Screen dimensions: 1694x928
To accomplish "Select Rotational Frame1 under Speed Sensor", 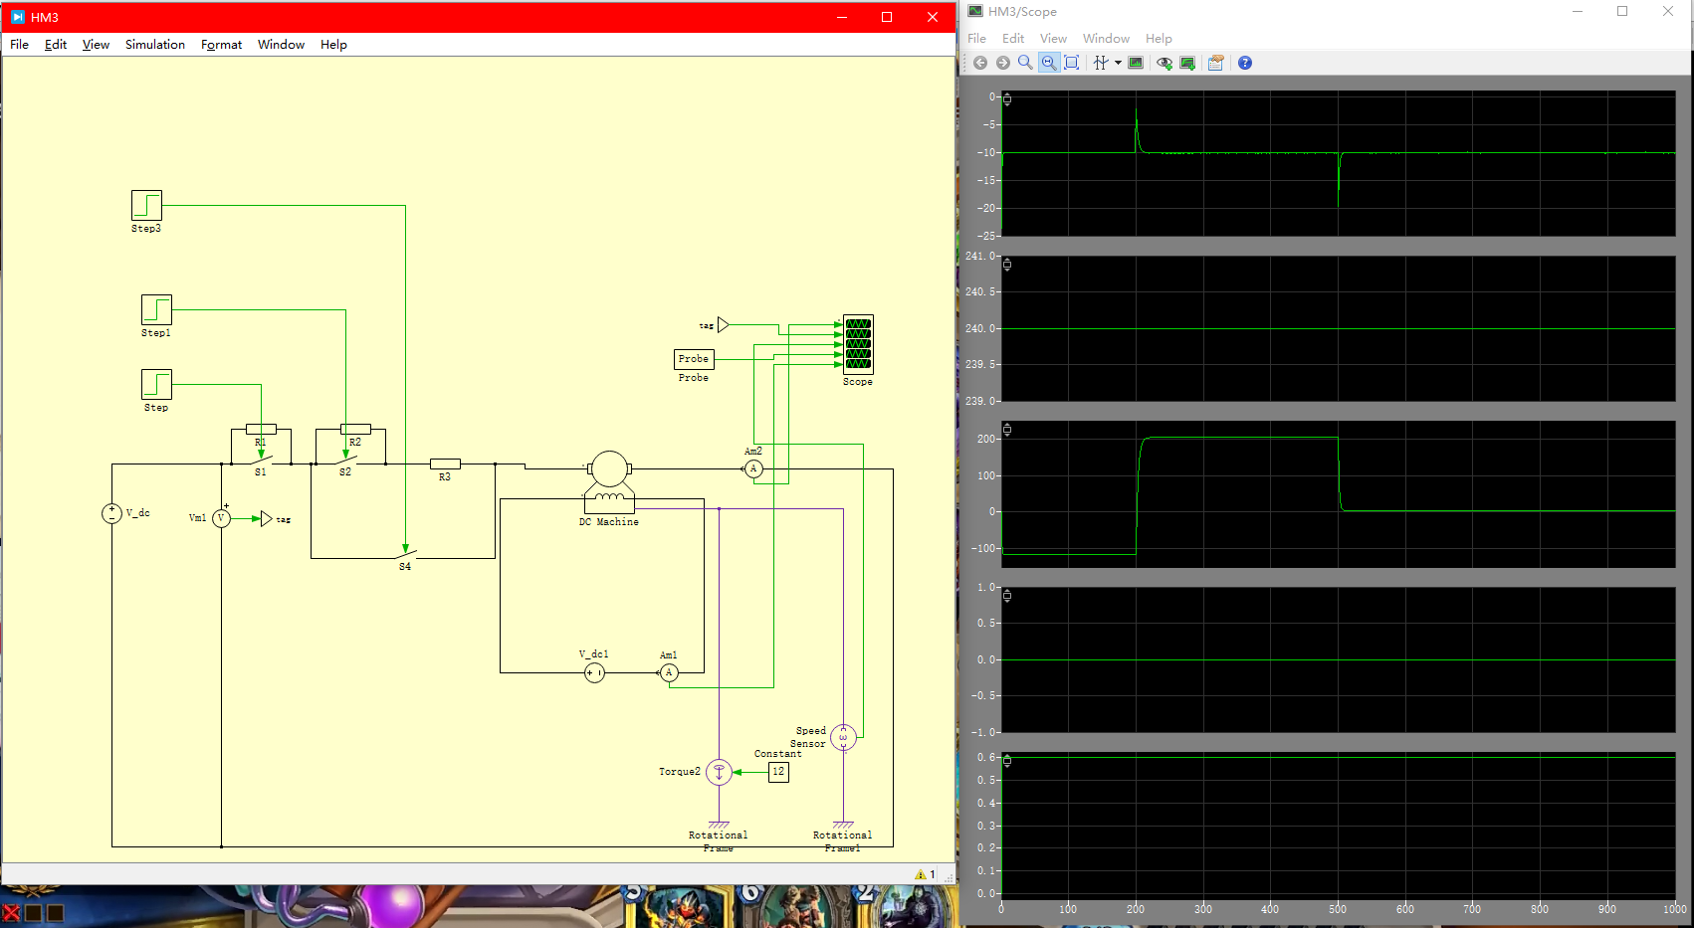I will (x=843, y=825).
